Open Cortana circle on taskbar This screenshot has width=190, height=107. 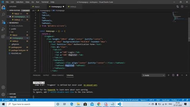click(58, 104)
